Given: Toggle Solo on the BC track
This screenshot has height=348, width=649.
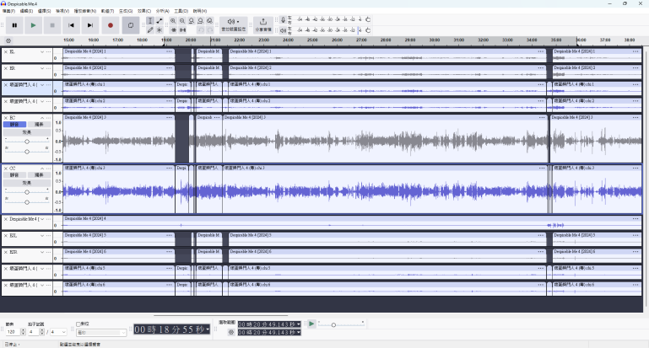Looking at the screenshot, I should (x=39, y=125).
